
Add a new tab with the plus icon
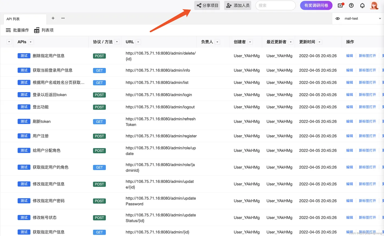(x=53, y=18)
